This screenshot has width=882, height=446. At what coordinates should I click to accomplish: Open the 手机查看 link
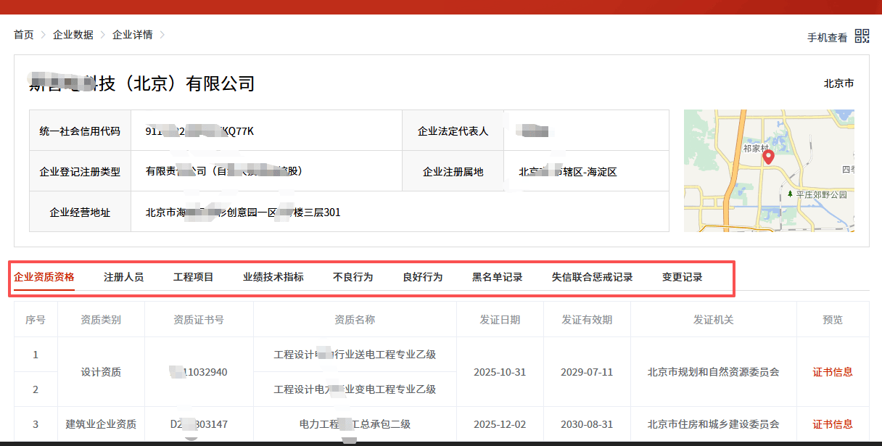coord(827,37)
